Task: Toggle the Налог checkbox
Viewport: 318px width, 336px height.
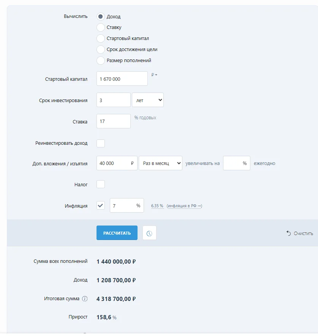Action: [101, 184]
